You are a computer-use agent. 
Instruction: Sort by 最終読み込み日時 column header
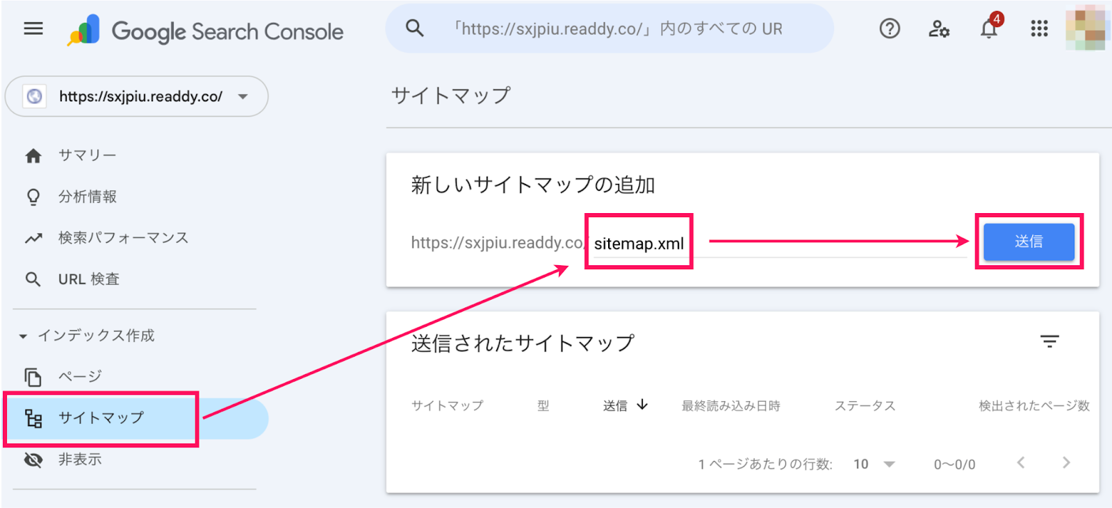[x=731, y=406]
